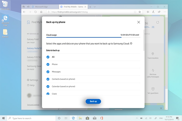Open Task View from taskbar
Viewport: 182px width, 121px height.
click(x=66, y=118)
